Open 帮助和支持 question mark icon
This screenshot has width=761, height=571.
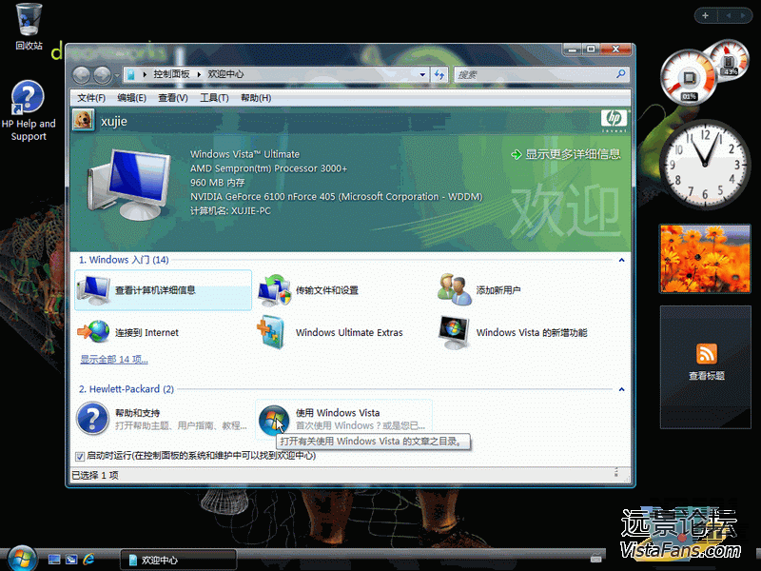[x=93, y=419]
